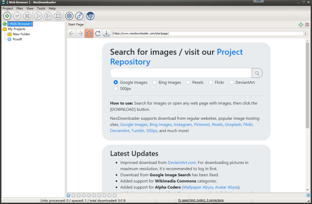Choose the Flickr search source
Image resolution: width=312 pixels, height=204 pixels.
[211, 82]
